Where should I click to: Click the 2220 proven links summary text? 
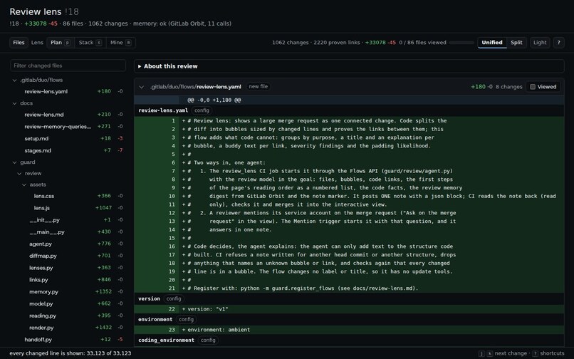tap(337, 43)
